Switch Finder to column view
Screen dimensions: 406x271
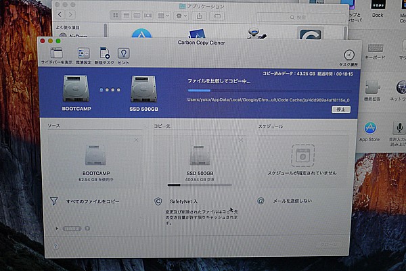137,16
